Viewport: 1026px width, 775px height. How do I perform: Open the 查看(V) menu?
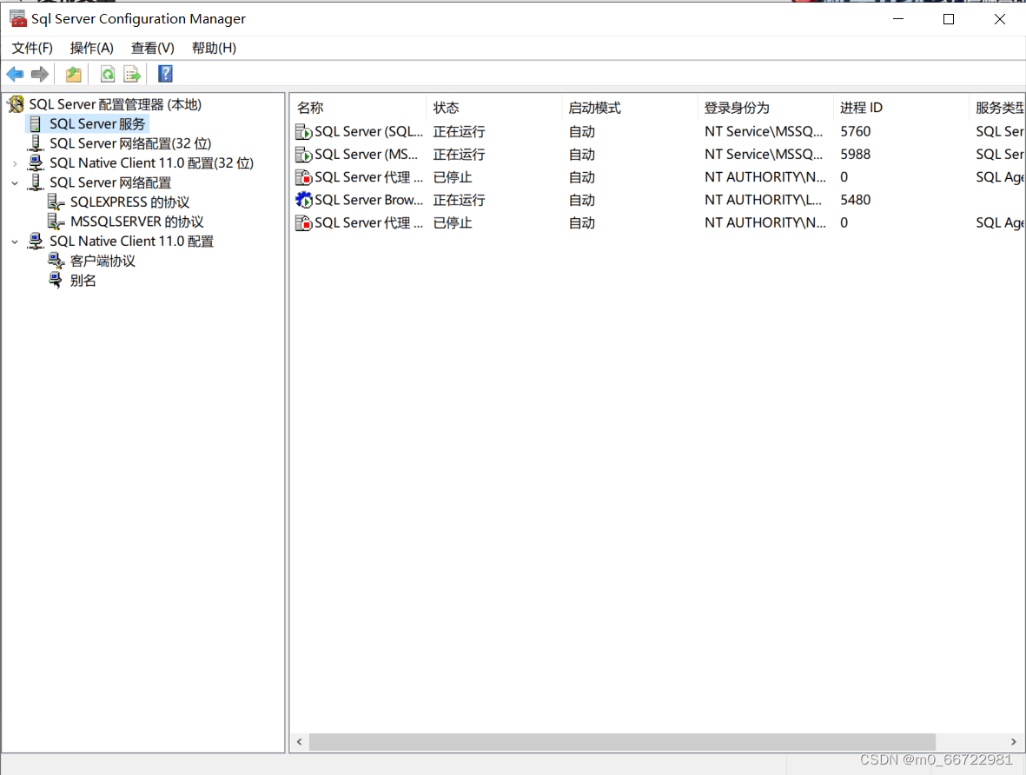click(152, 48)
